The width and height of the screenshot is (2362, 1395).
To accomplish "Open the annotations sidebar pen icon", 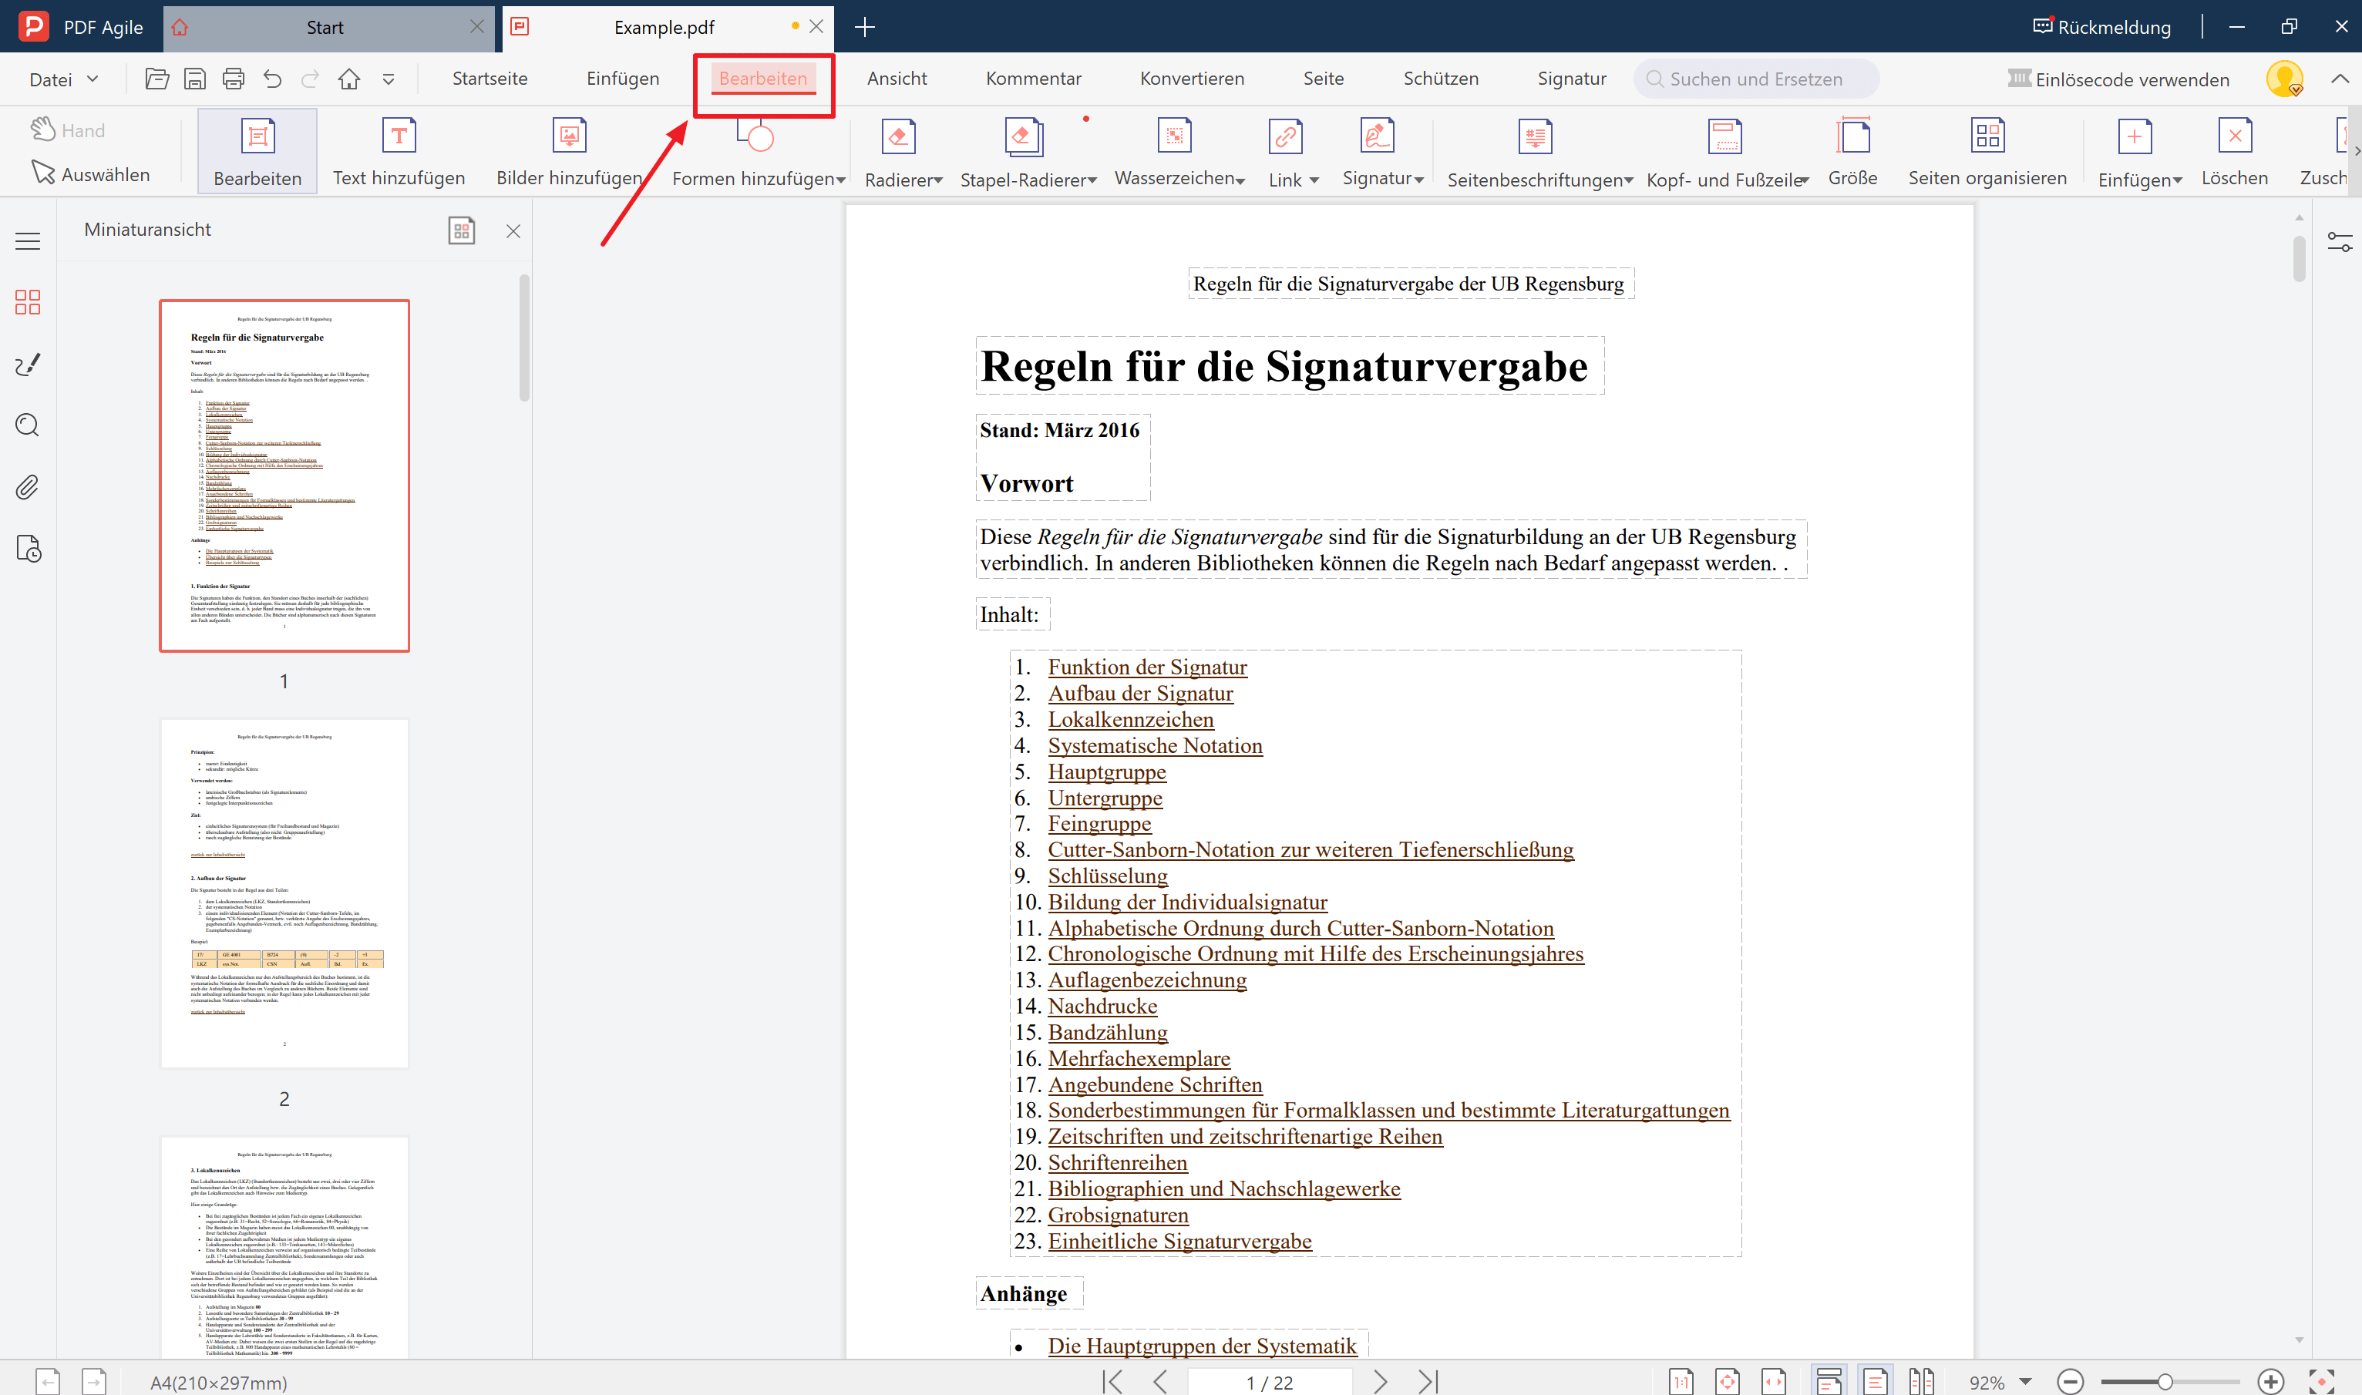I will coord(29,365).
